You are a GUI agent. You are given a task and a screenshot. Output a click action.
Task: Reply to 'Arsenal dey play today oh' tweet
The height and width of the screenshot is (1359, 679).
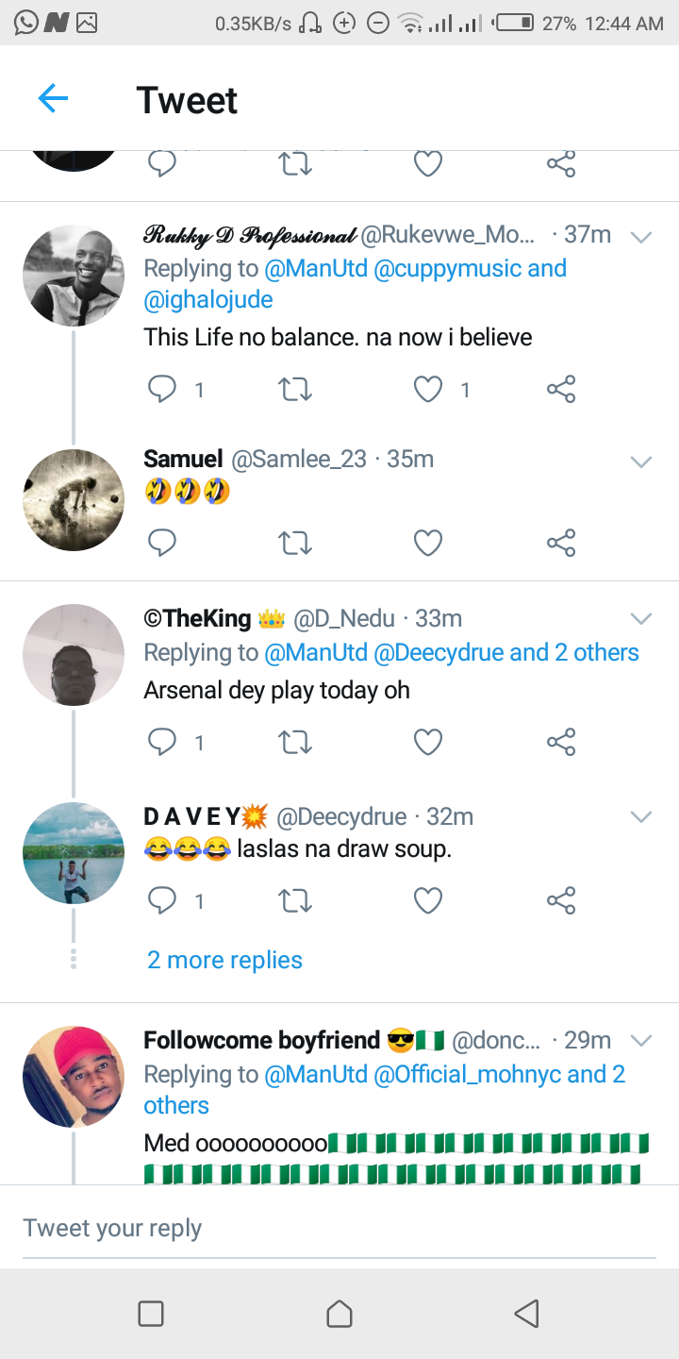click(162, 743)
